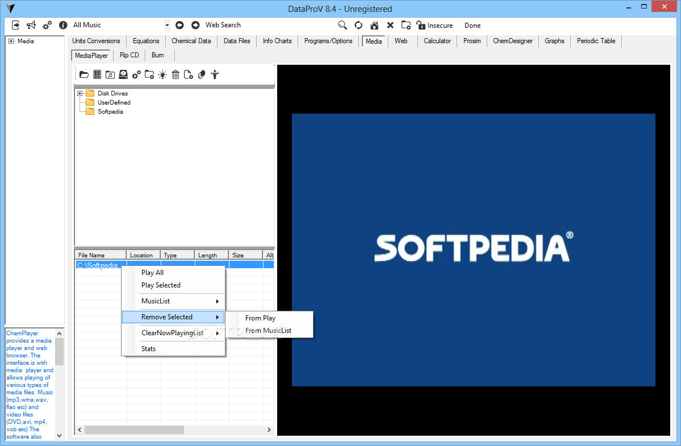
Task: Go forward with the right arrow icon
Action: tap(195, 25)
